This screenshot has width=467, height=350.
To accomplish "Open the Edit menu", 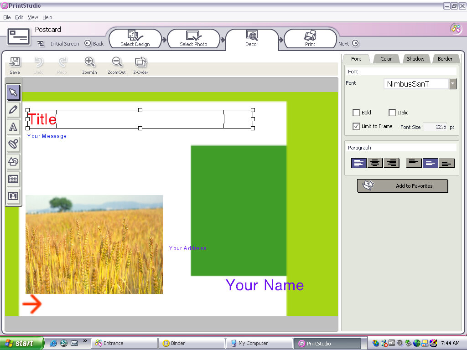I will pos(19,17).
